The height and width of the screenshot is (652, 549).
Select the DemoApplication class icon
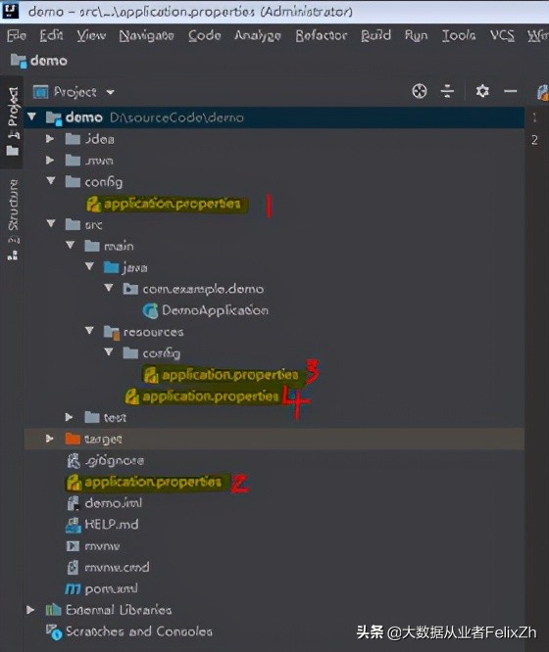150,310
